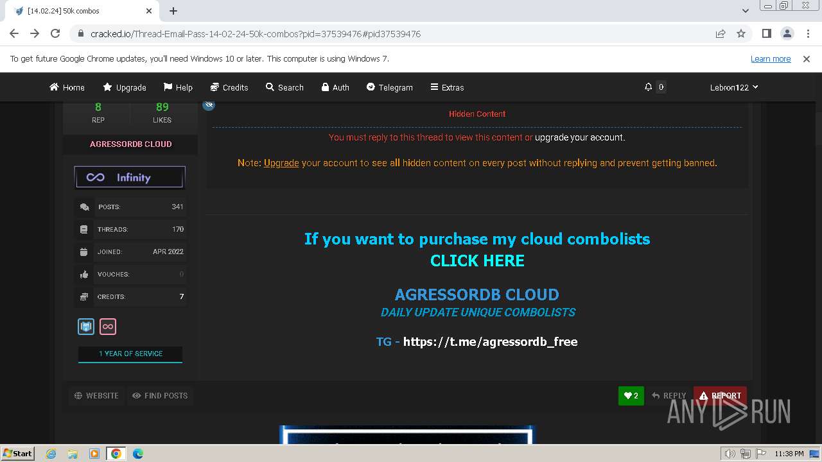Click the VOUCHES row

click(130, 274)
